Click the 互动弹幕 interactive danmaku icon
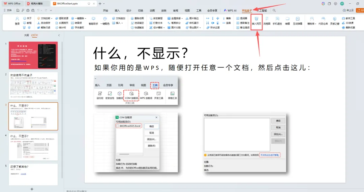This screenshot has width=364, height=192. [298, 21]
